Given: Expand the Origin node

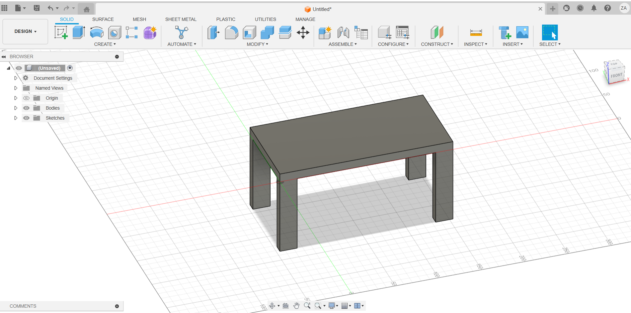Looking at the screenshot, I should 16,98.
